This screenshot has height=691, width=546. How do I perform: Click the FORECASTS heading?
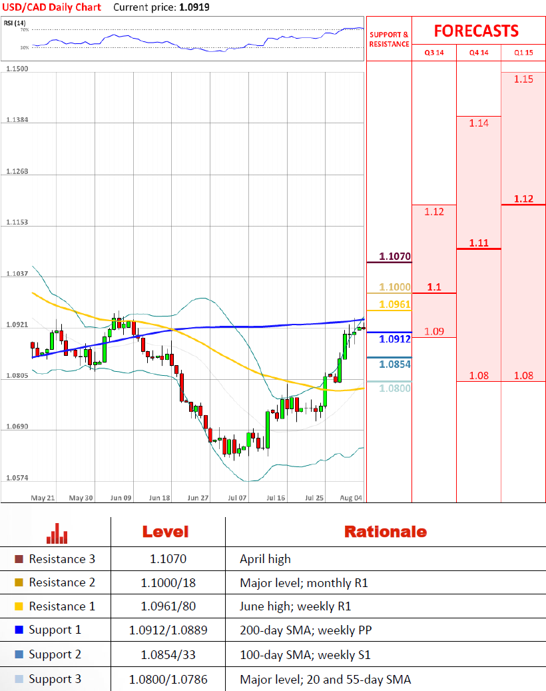coord(476,31)
